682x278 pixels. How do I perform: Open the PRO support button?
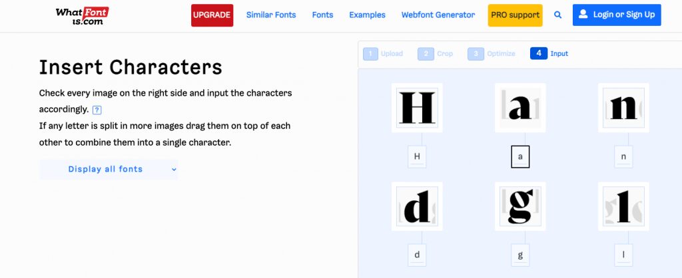coord(515,15)
